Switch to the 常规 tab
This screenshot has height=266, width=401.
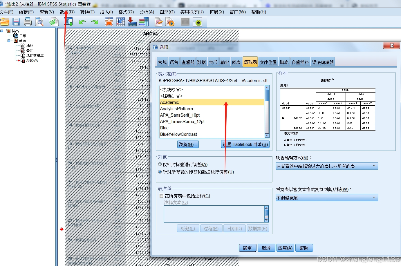162,62
